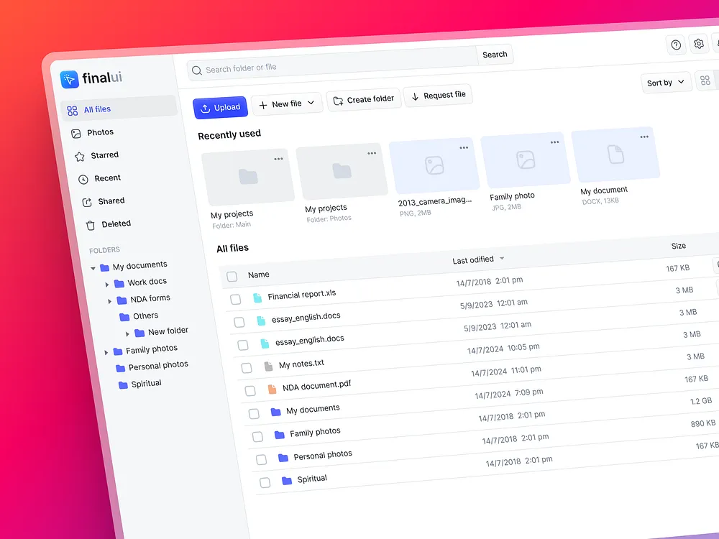Check the first essay_english.docs checkbox
719x539 pixels.
click(239, 322)
